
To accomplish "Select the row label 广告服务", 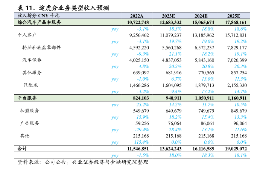I will pyautogui.click(x=30, y=123).
